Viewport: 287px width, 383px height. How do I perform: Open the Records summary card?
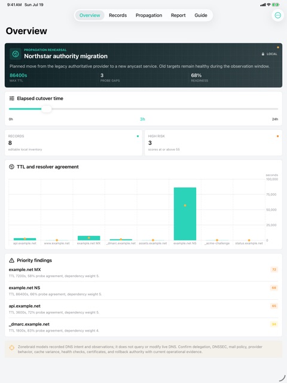74,142
